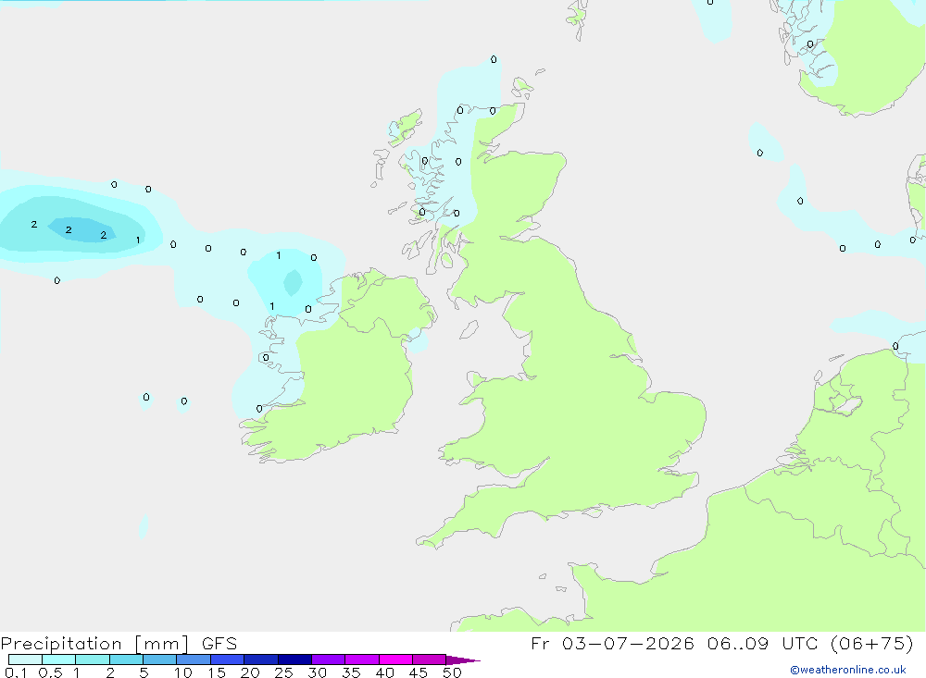Click the legend label '0.5'
The width and height of the screenshot is (926, 678).
(50, 672)
